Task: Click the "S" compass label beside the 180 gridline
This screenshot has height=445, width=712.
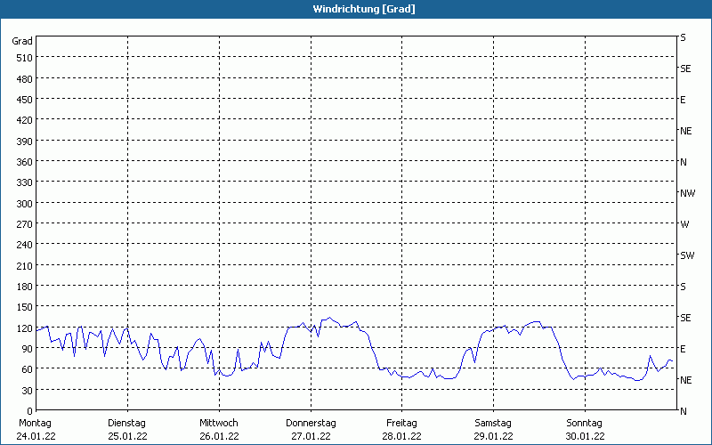Action: point(683,287)
